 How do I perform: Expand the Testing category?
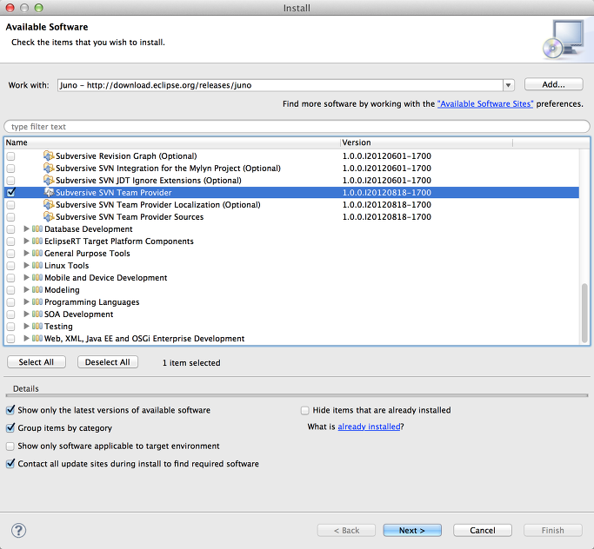click(26, 326)
